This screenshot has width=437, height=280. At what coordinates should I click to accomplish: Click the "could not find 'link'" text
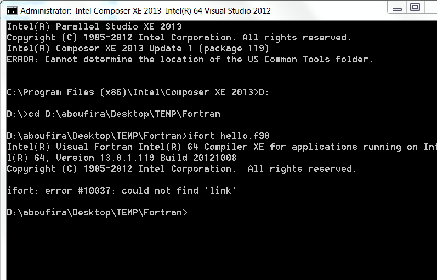179,191
